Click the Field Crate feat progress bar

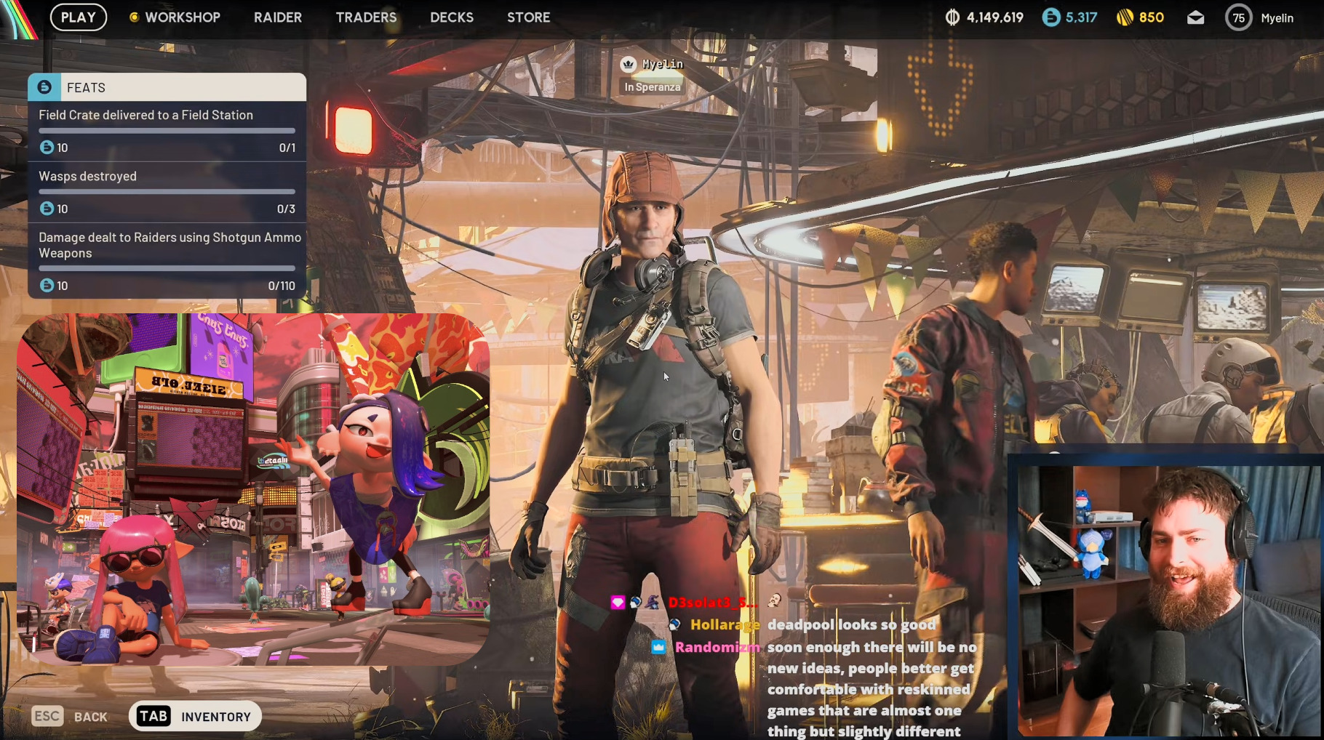click(x=167, y=131)
